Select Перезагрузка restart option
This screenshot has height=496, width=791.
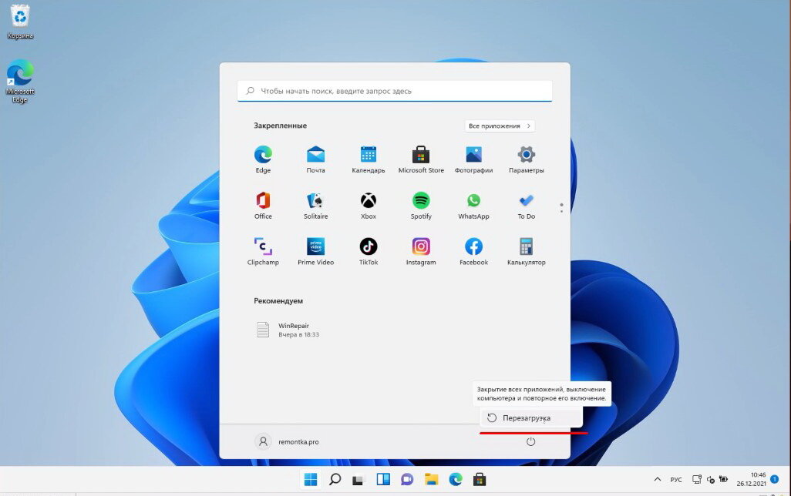(531, 418)
